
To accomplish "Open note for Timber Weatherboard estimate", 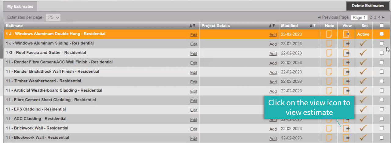I will pos(329,81).
